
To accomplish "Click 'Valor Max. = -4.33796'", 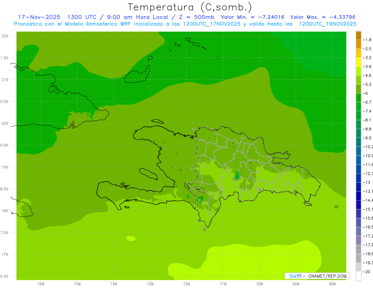I will click(323, 17).
